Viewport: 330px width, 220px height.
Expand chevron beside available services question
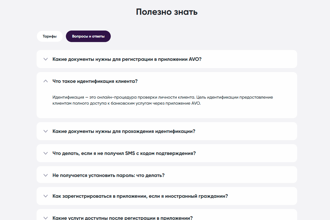[x=45, y=218]
